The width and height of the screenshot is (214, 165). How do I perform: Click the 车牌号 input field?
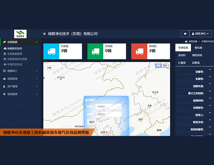pos(108,107)
